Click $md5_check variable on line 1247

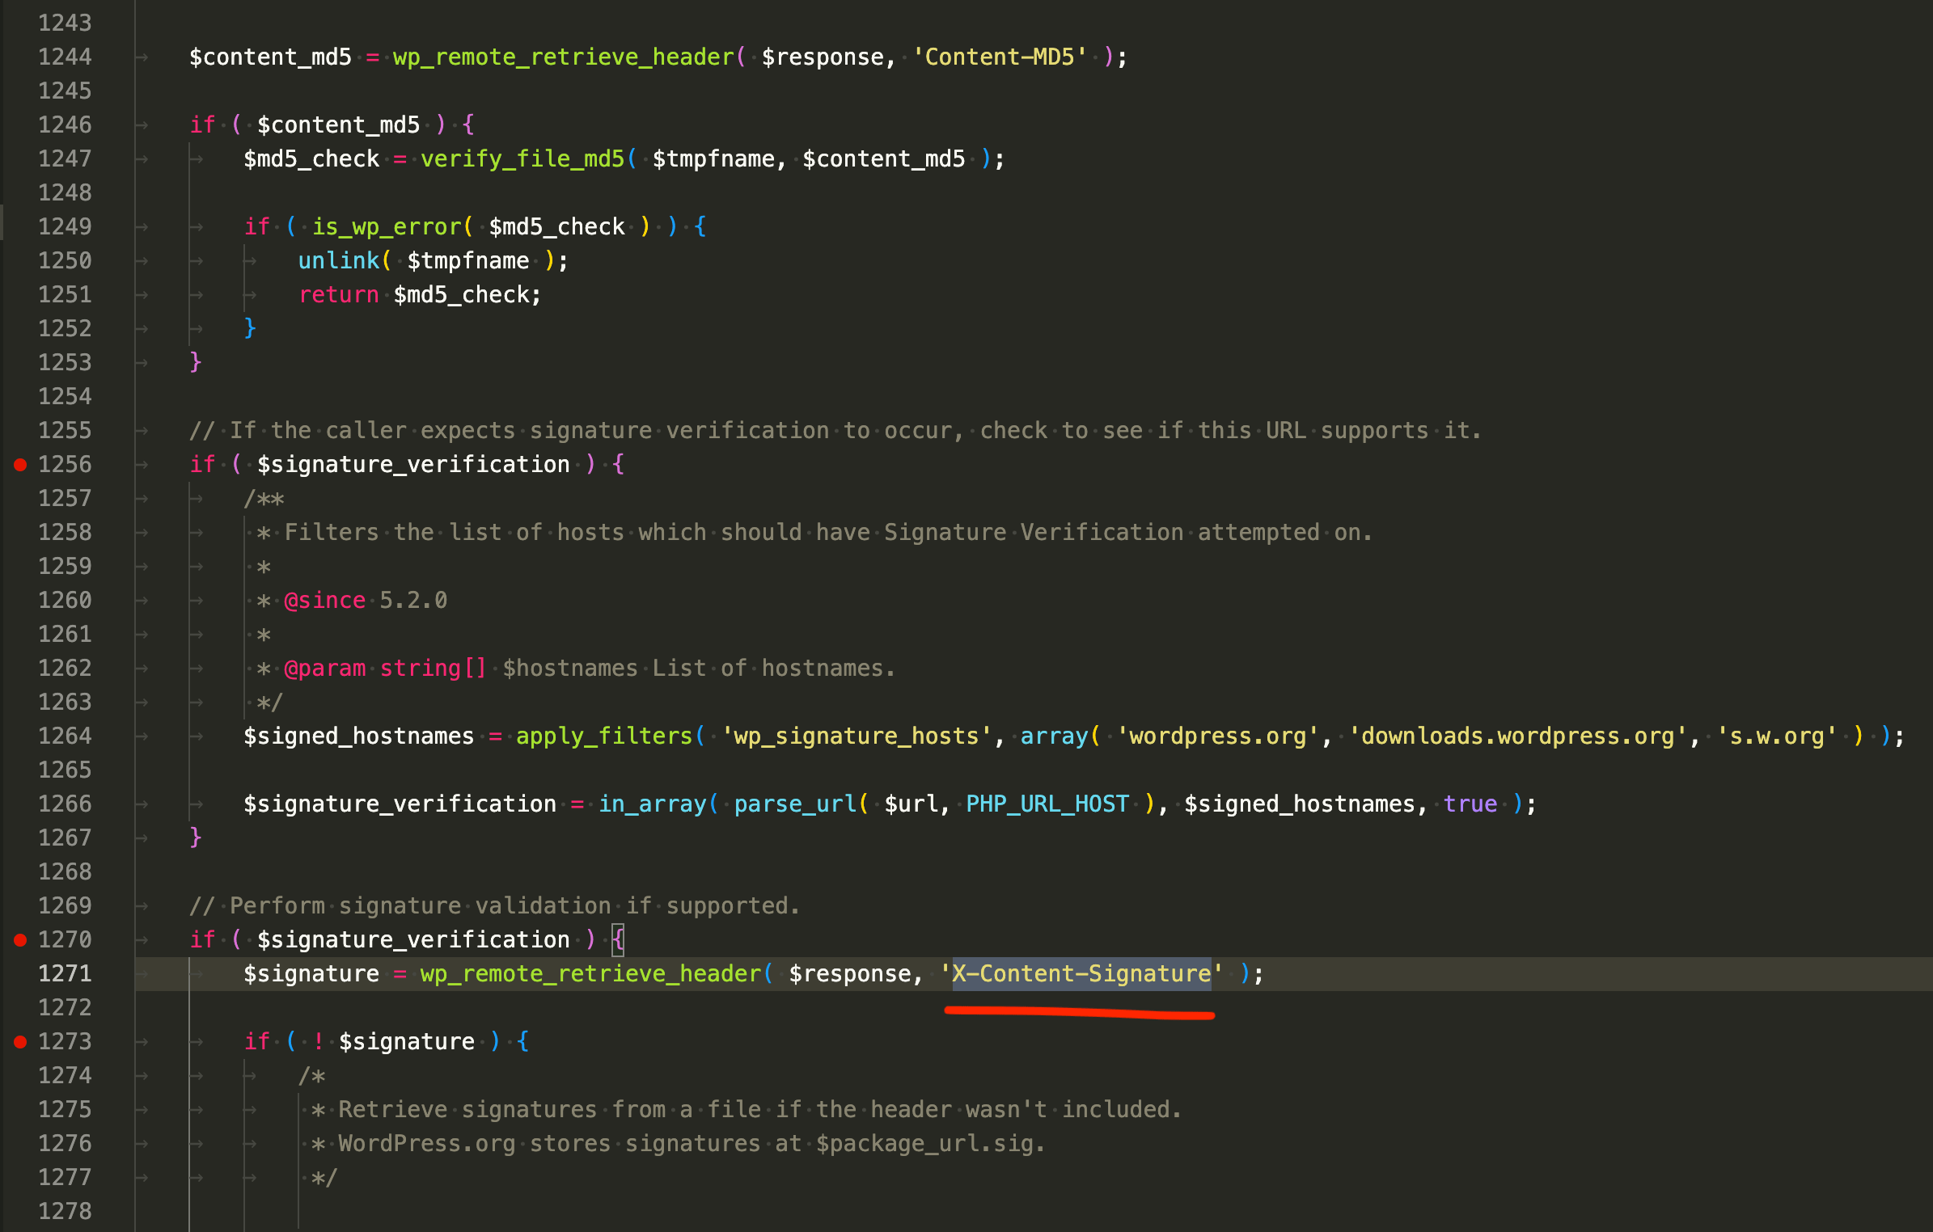(x=311, y=158)
